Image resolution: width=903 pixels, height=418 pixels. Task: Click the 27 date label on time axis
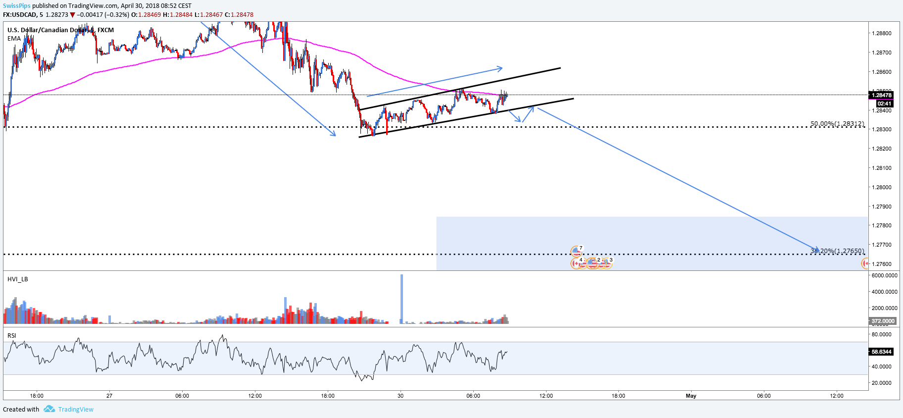pos(109,396)
